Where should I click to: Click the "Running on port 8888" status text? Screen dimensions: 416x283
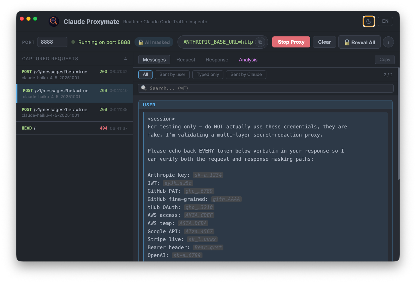coord(104,42)
